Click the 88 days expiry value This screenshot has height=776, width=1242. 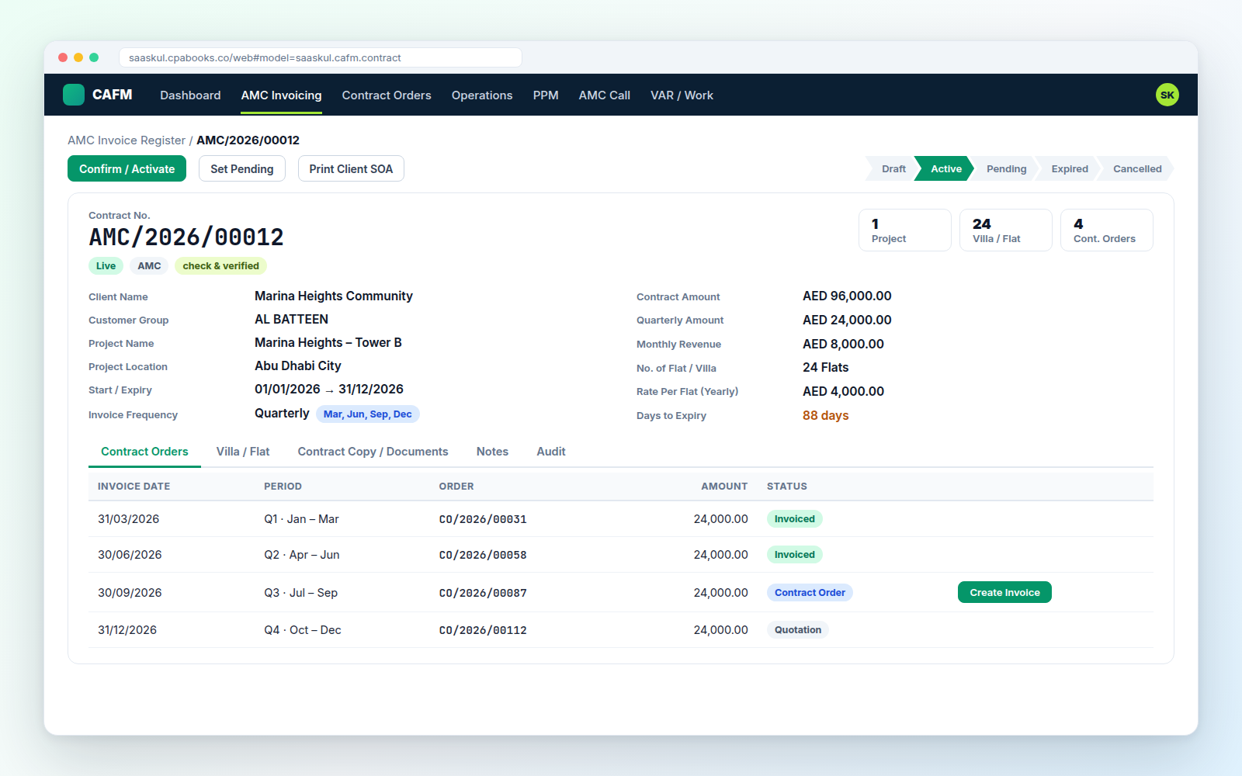825,415
